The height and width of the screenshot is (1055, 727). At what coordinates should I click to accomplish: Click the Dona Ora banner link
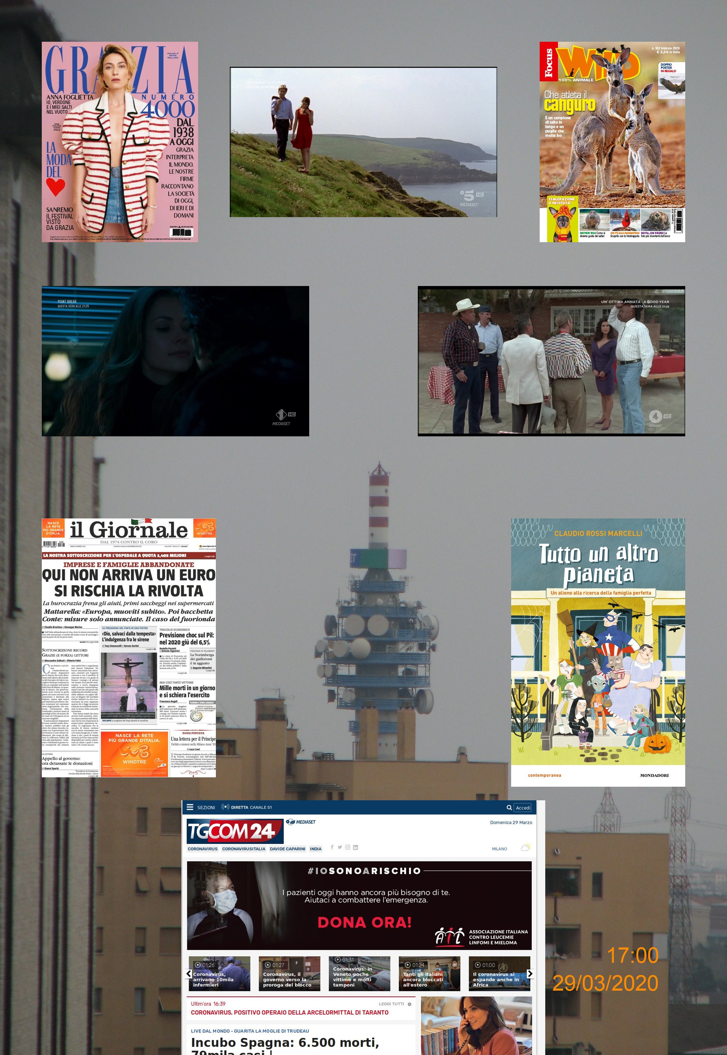(x=364, y=922)
